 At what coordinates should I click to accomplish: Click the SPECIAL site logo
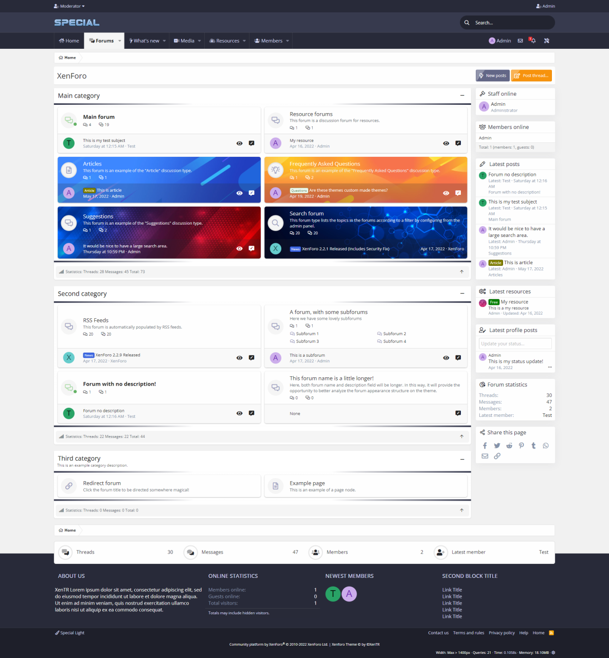coord(77,23)
